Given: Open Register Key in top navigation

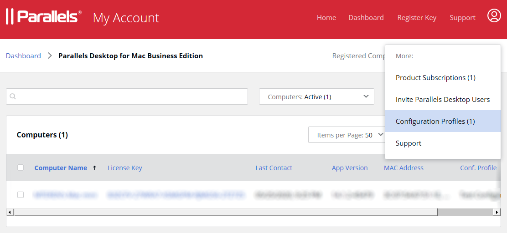Looking at the screenshot, I should 417,18.
